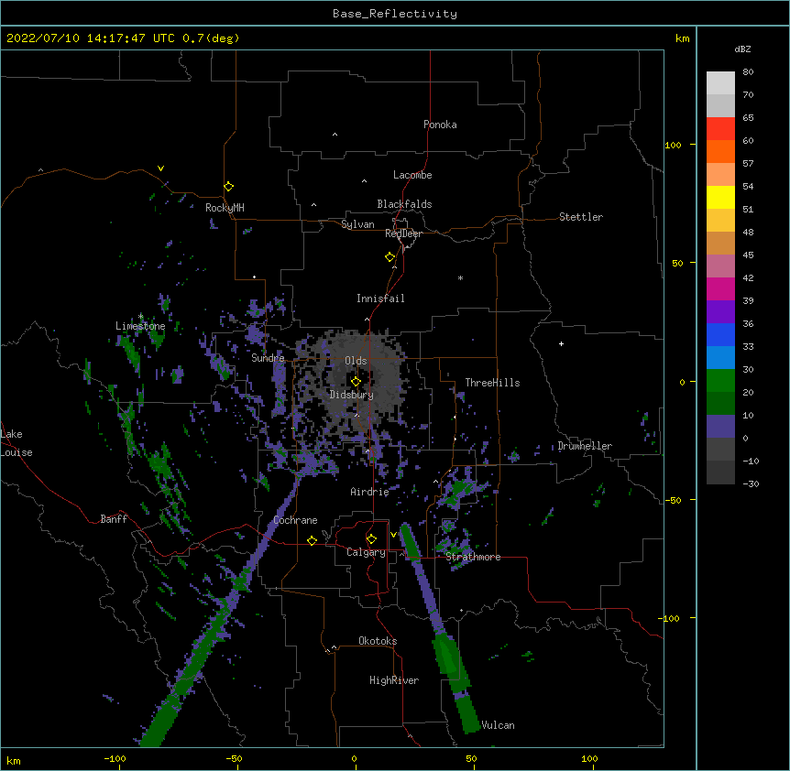Click the Cochrane label
This screenshot has width=790, height=771.
point(295,520)
